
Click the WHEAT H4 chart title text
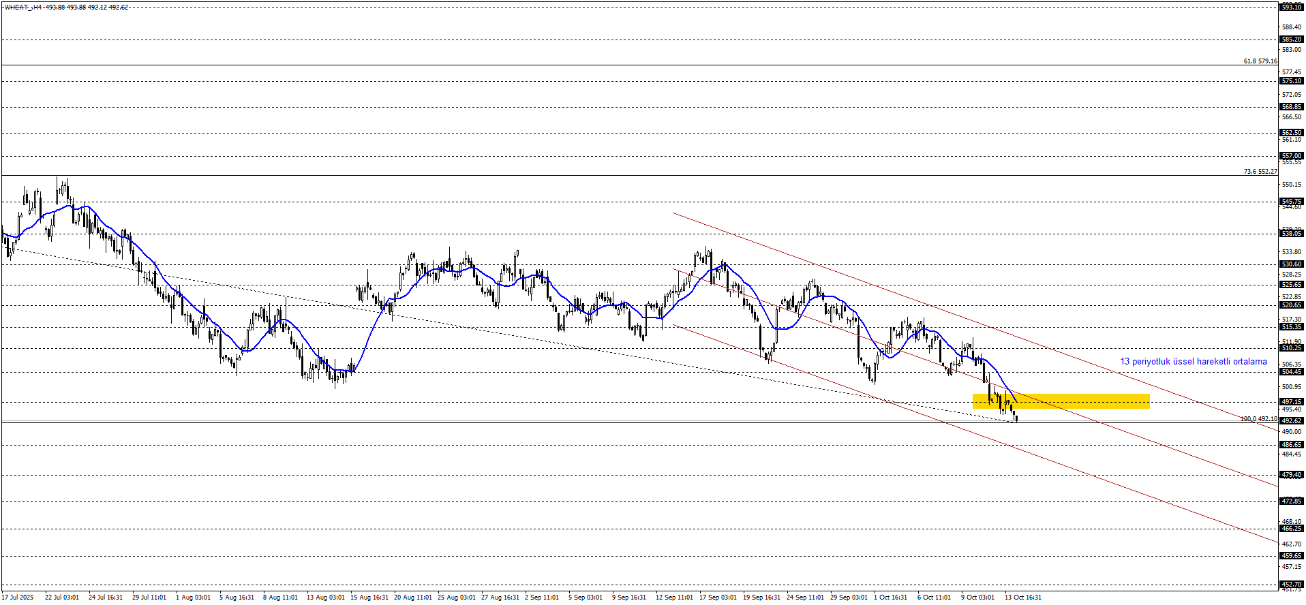[x=66, y=7]
